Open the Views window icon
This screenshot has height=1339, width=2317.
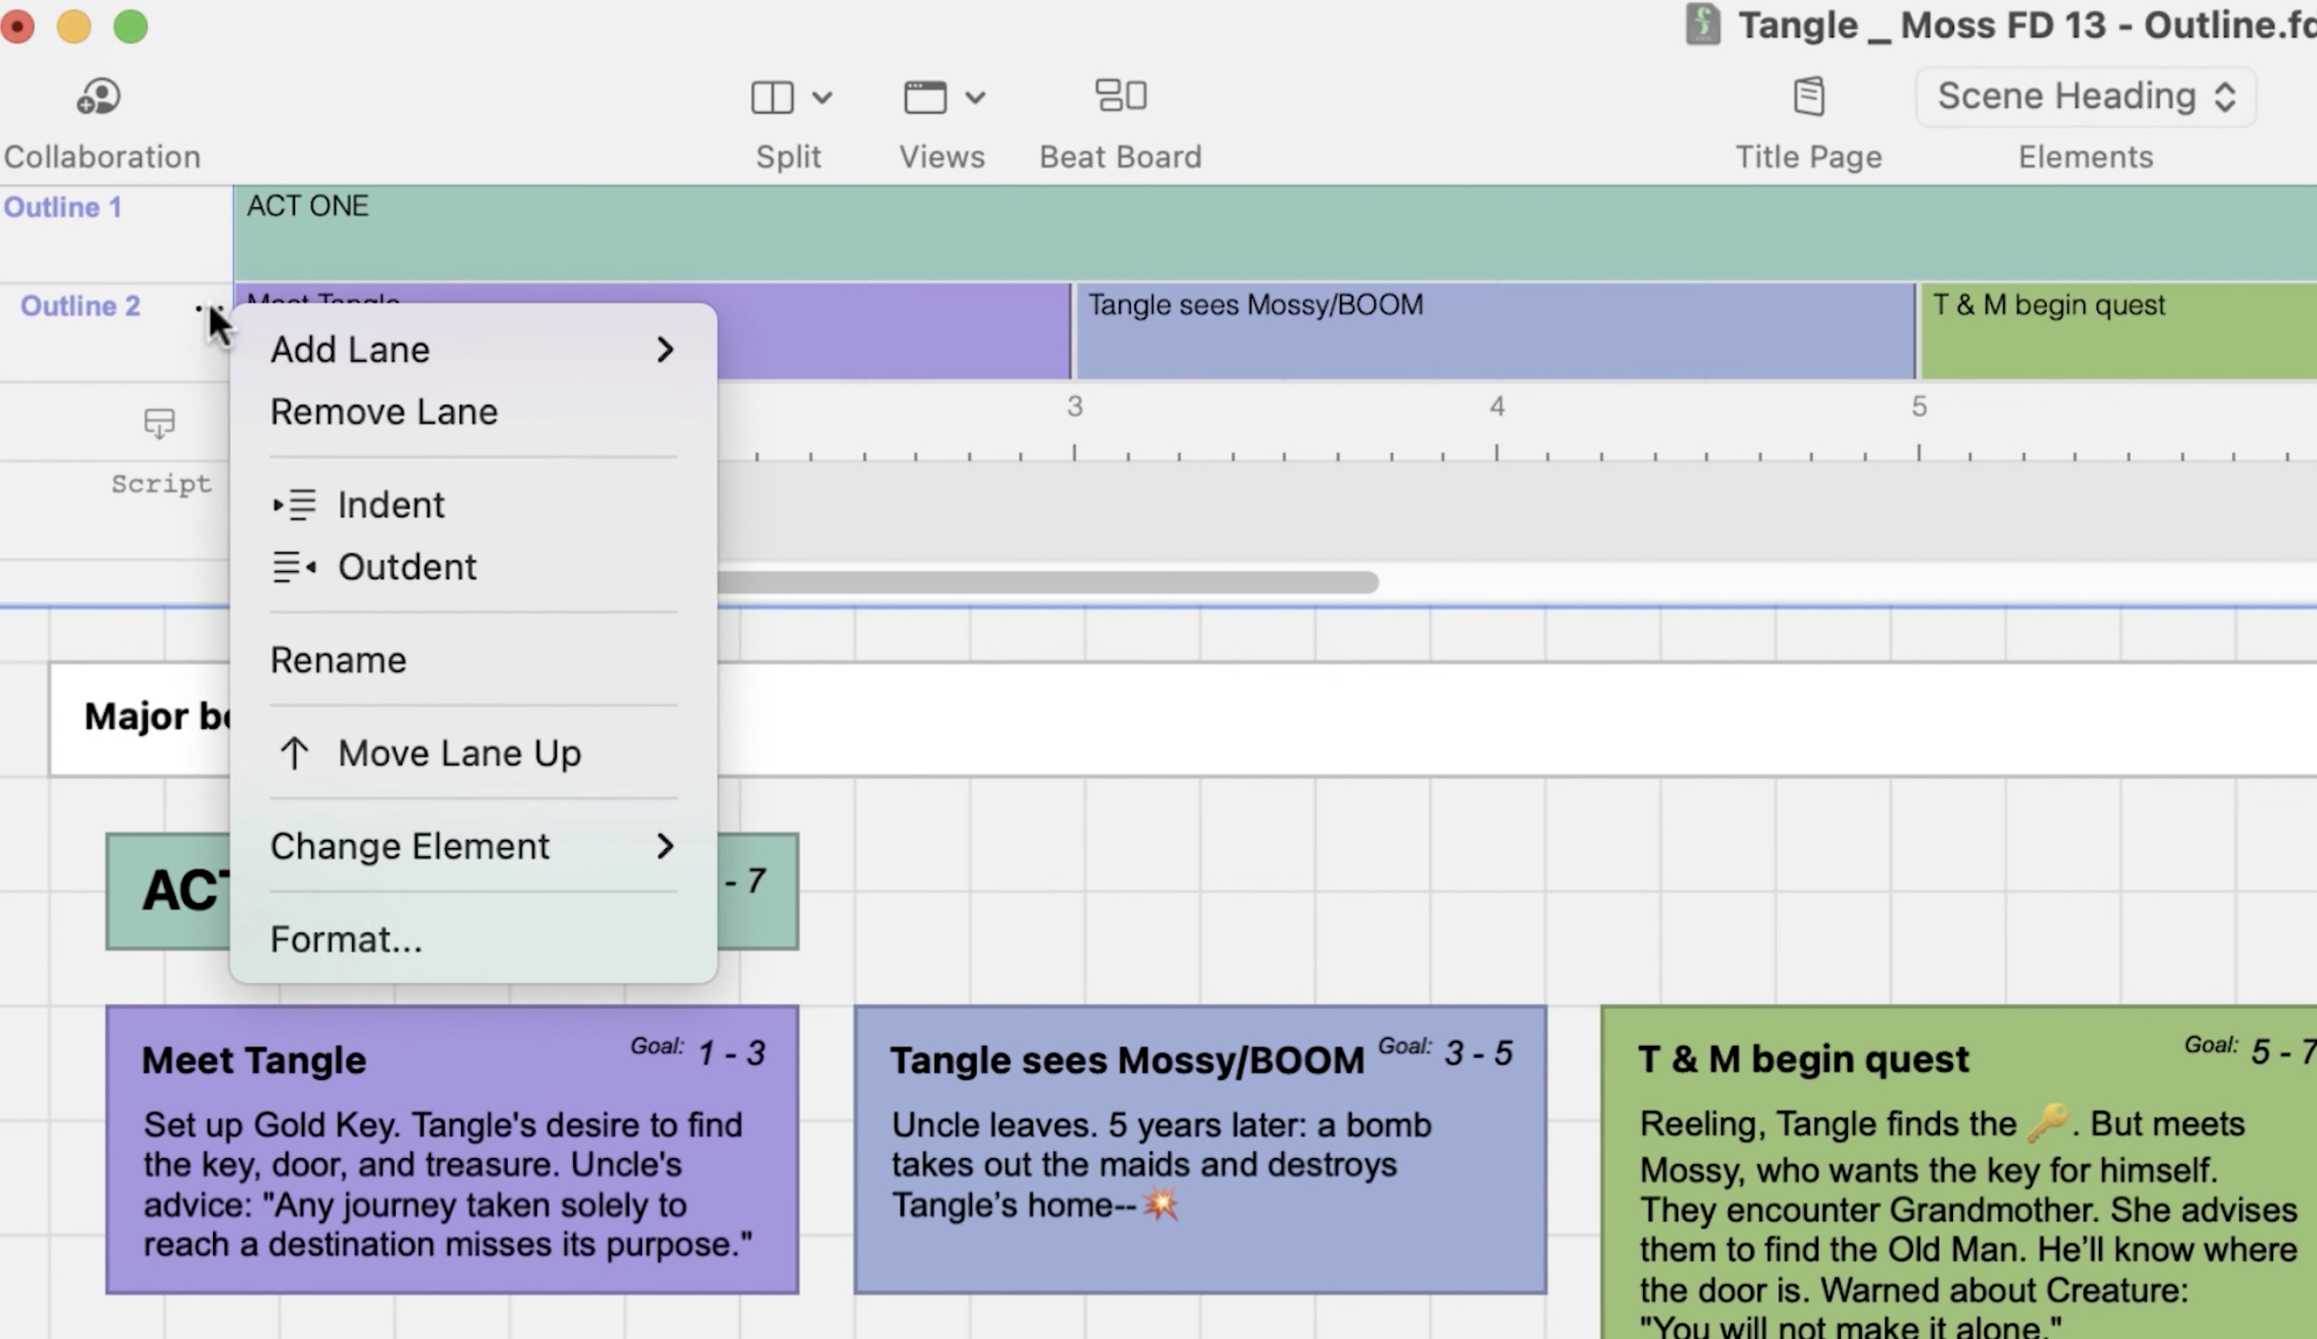click(924, 97)
